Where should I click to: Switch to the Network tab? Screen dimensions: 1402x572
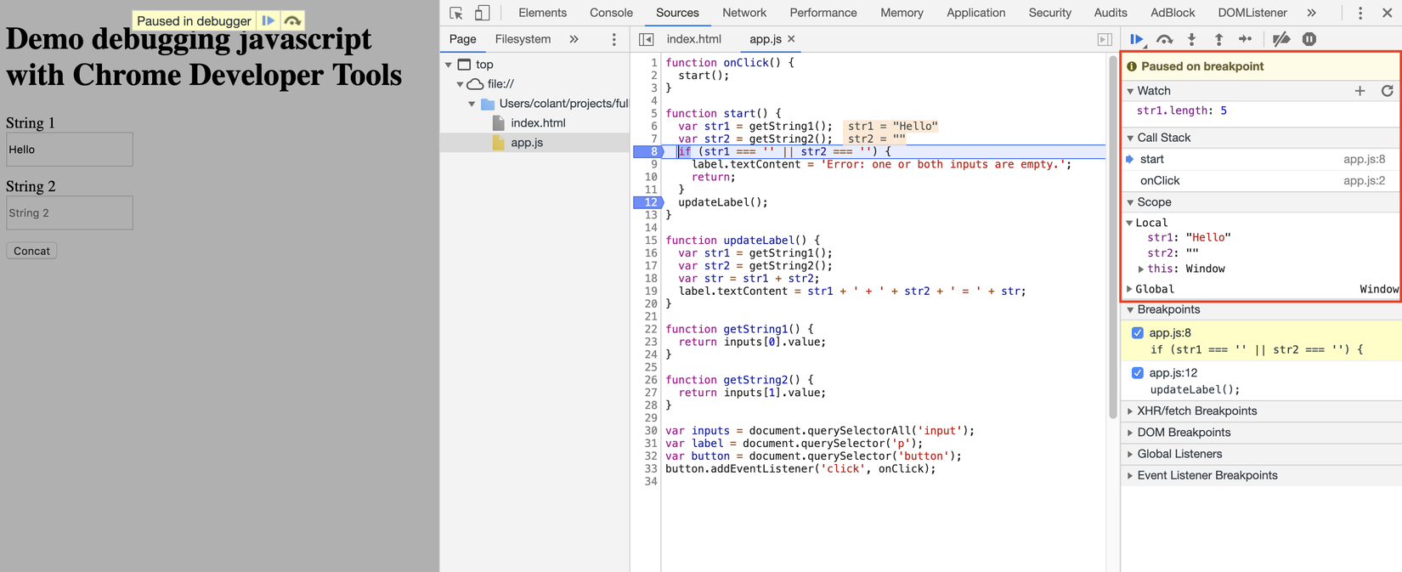(x=743, y=13)
